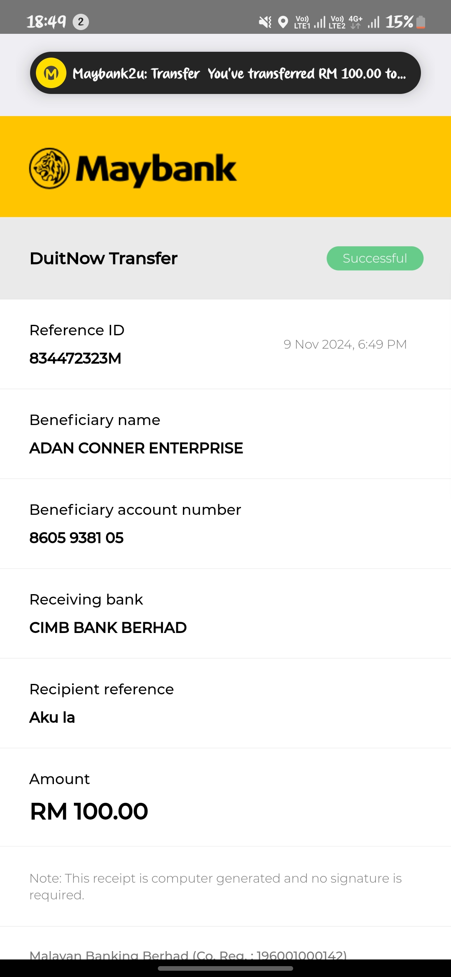Tap the transaction date 9 Nov 2024
The image size is (451, 977).
(345, 344)
